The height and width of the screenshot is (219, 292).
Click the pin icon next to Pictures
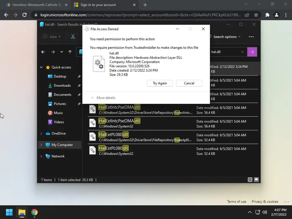coord(79,104)
